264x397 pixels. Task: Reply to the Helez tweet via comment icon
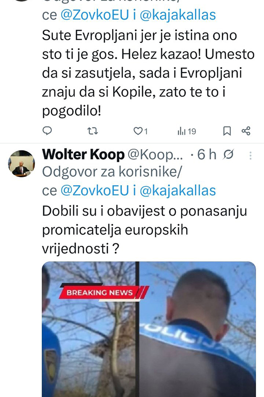pyautogui.click(x=47, y=131)
